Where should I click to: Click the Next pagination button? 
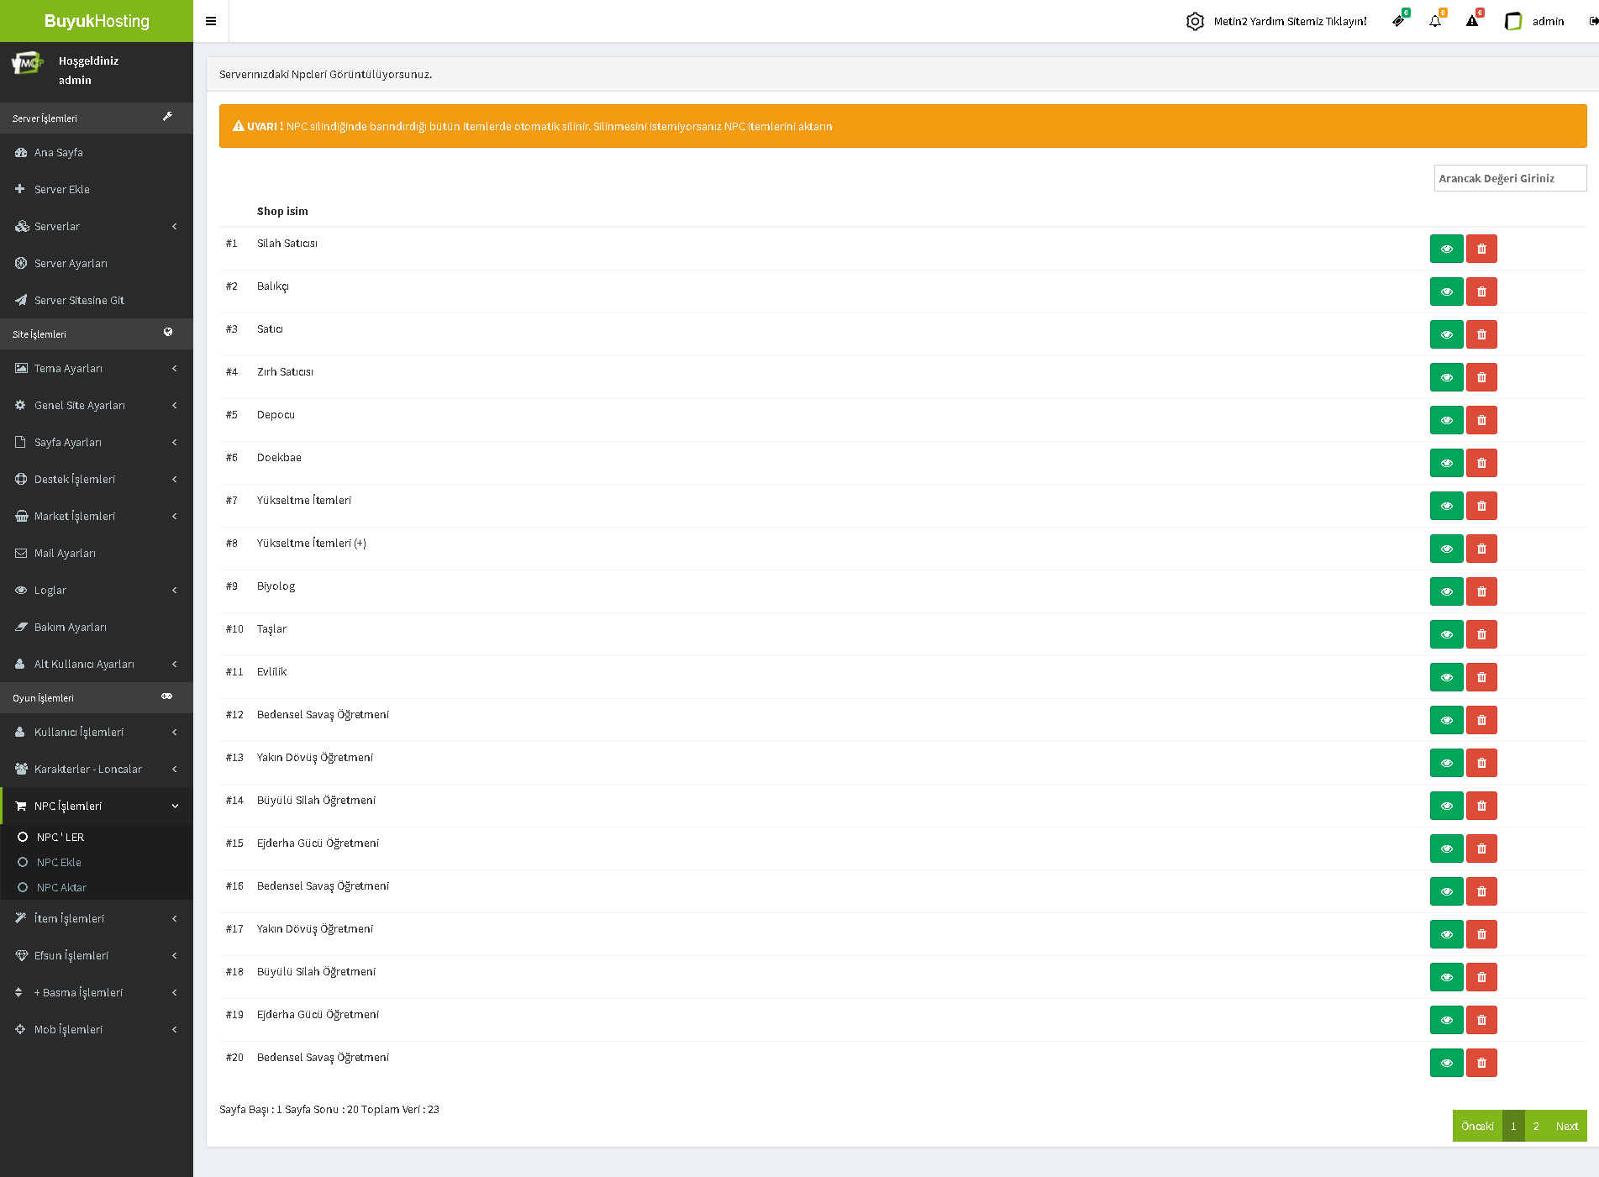1566,1126
